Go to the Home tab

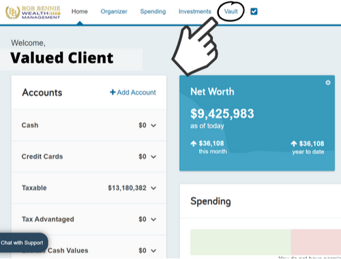point(80,12)
